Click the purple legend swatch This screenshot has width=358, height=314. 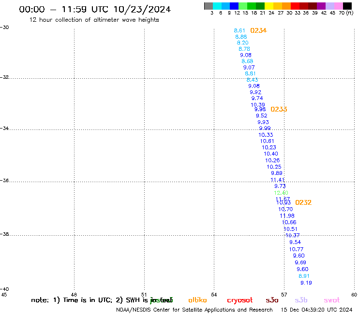click(x=321, y=6)
